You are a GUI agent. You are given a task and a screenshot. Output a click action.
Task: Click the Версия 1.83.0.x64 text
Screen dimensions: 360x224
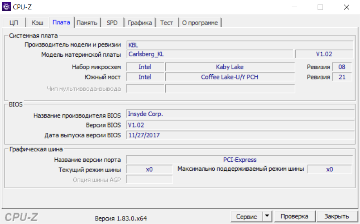(x=121, y=218)
